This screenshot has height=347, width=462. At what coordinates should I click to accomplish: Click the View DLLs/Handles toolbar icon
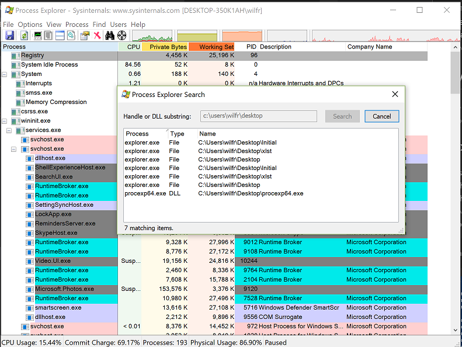71,36
